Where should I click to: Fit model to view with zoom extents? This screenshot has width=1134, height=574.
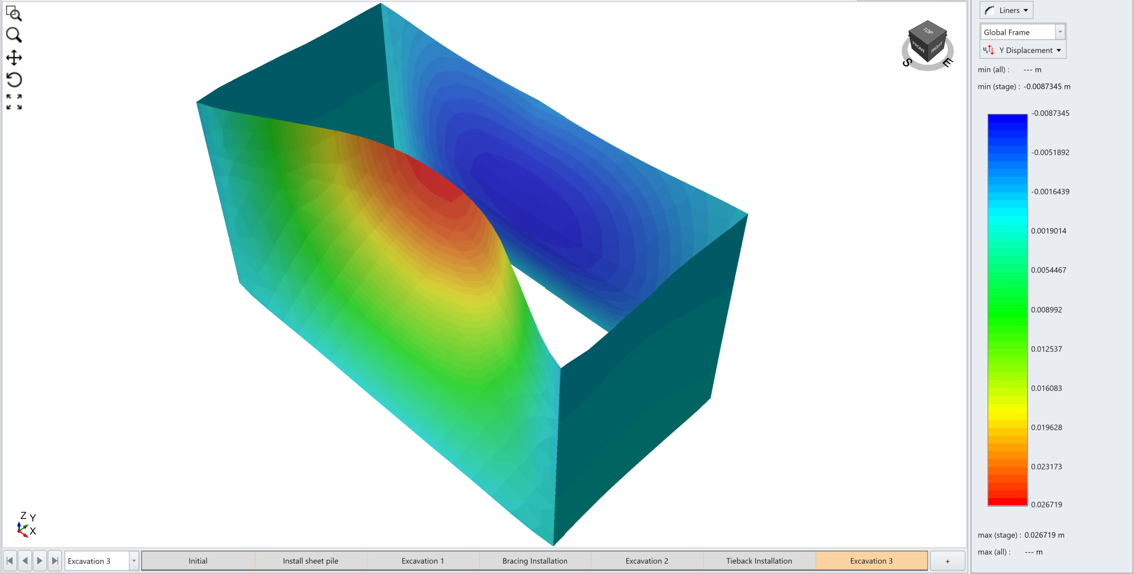tap(14, 102)
